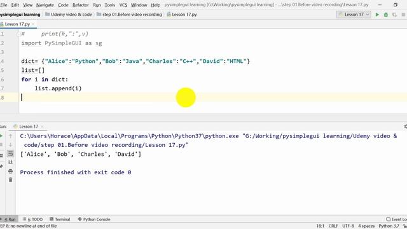Change the 4 spaces indent setting

tap(366, 226)
